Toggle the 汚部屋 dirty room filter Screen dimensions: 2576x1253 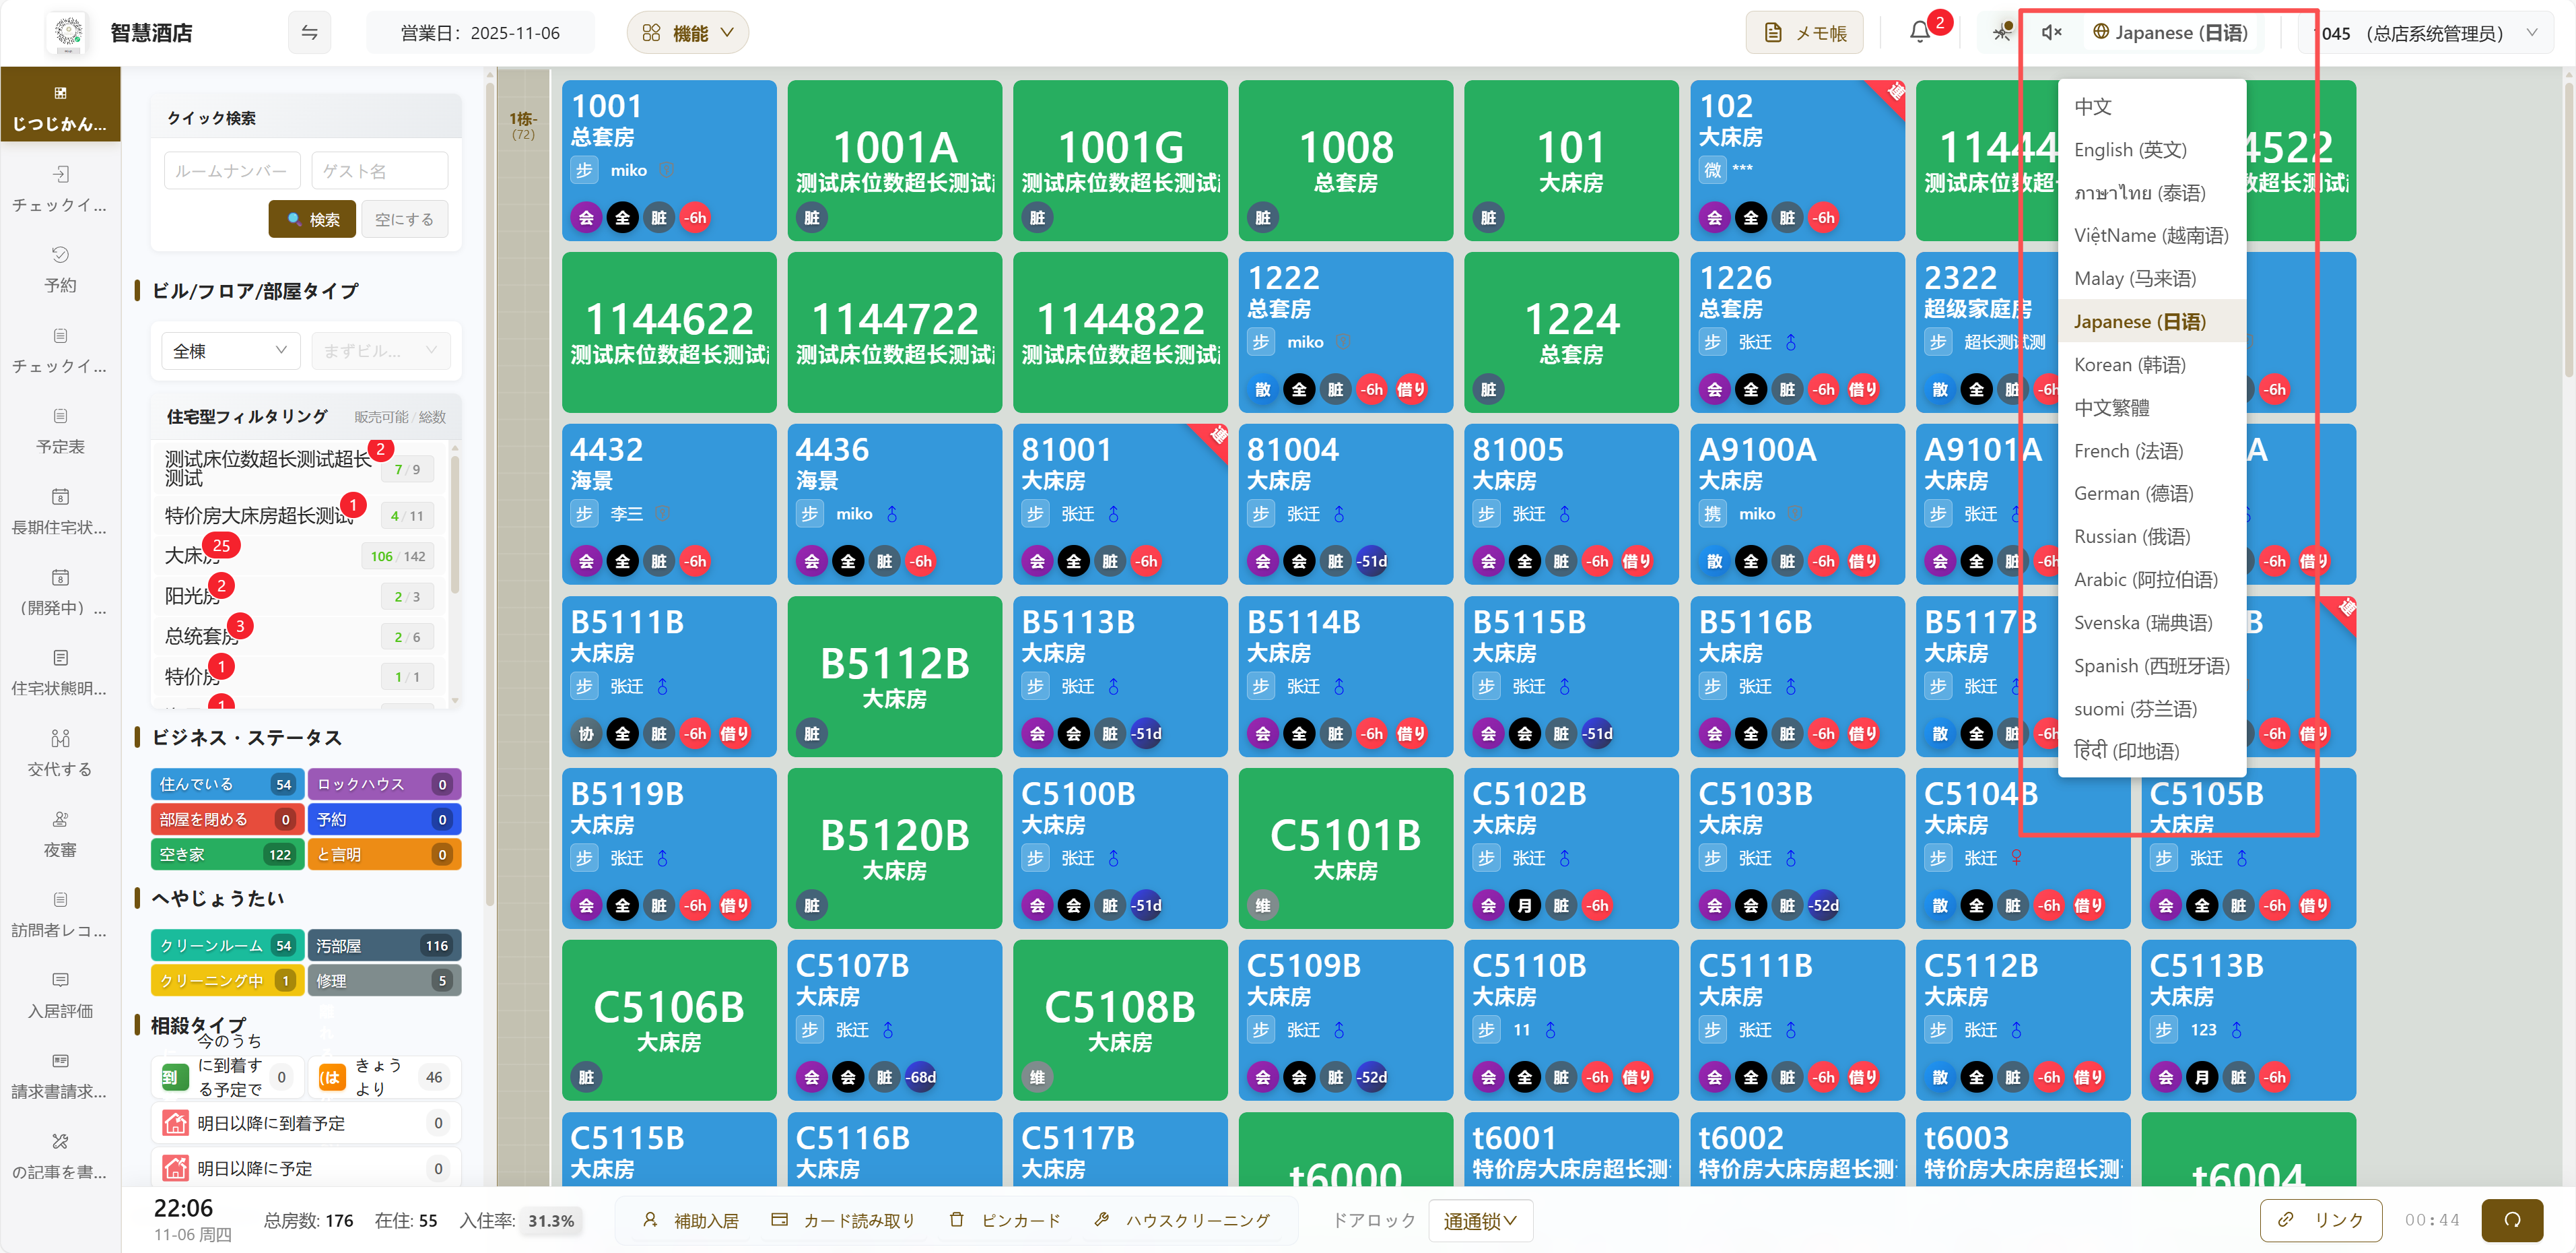(x=383, y=944)
